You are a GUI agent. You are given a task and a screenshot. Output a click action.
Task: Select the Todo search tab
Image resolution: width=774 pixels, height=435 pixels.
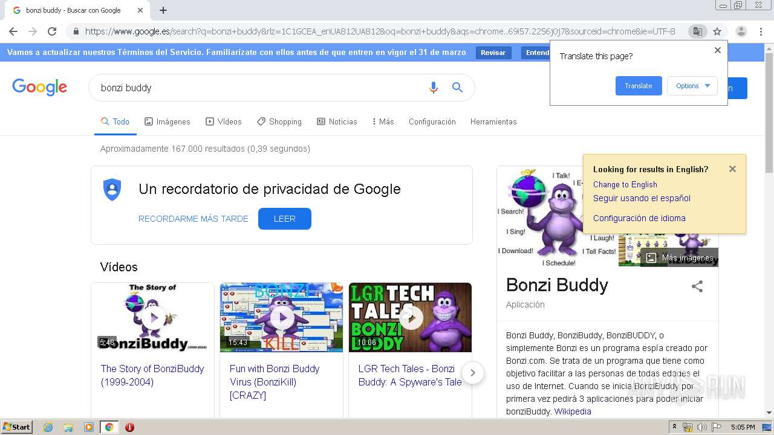115,121
